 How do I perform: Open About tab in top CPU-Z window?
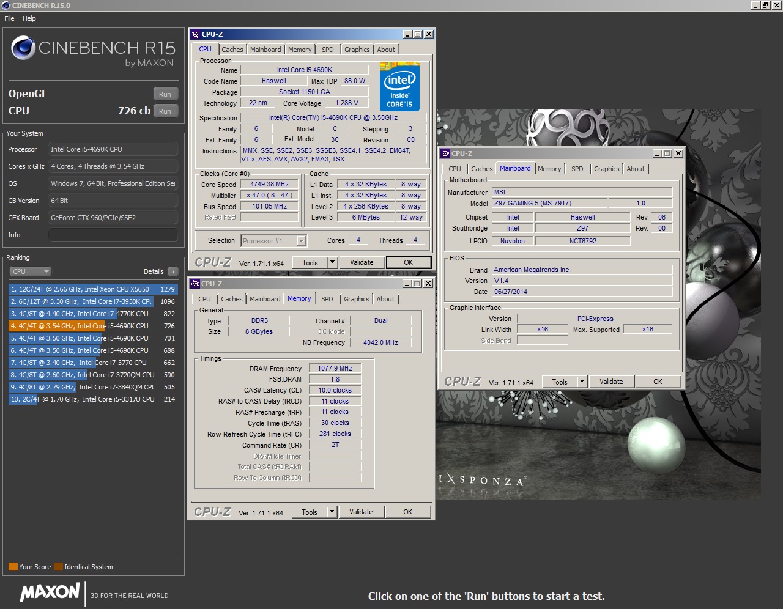point(386,50)
